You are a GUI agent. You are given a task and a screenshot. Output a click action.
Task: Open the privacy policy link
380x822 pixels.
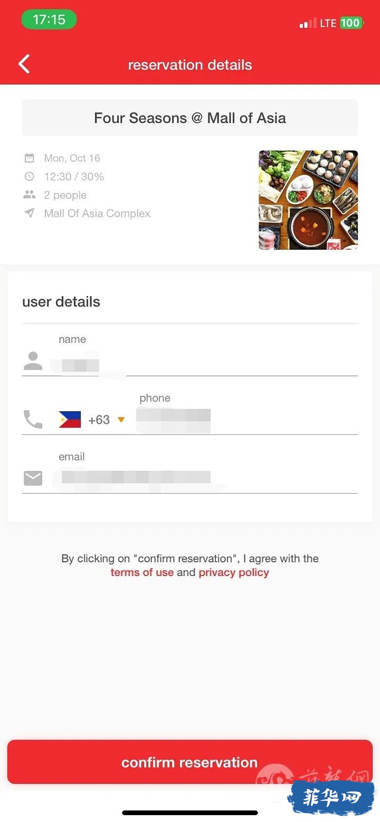(234, 572)
